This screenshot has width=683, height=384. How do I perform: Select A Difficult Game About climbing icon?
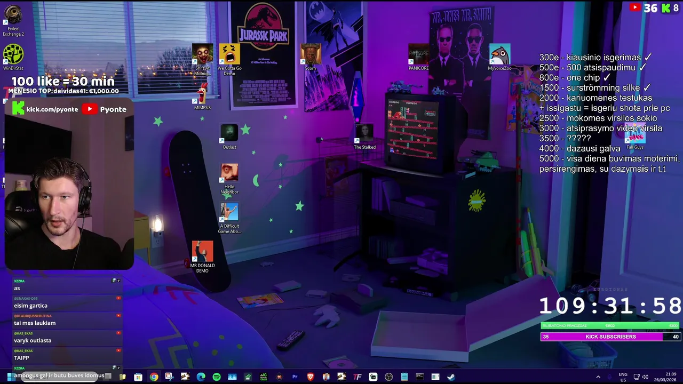[229, 219]
